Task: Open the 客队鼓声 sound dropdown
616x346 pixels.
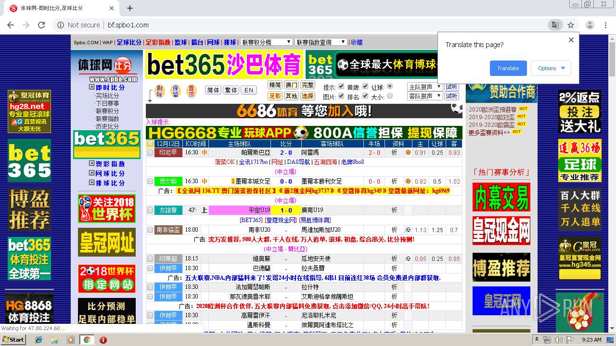Action: (425, 96)
